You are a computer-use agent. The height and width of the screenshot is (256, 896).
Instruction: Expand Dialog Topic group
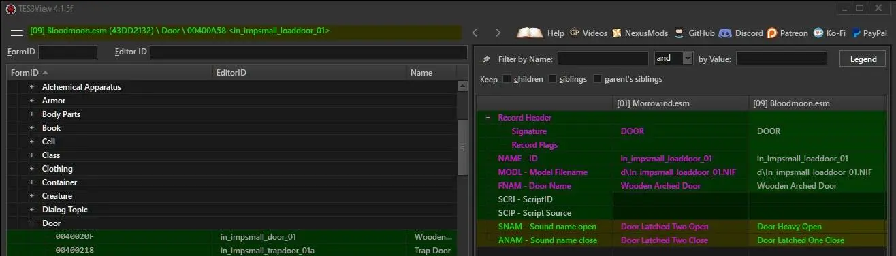[x=31, y=210]
